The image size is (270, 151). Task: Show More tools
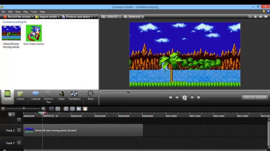coord(91,96)
